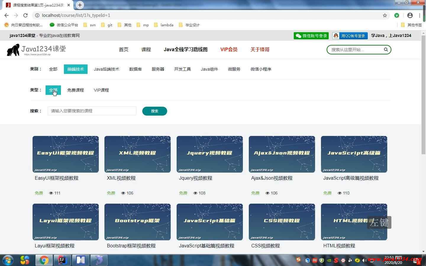Open the CSS视频教程 thumbnail
The height and width of the screenshot is (266, 426).
[282, 222]
